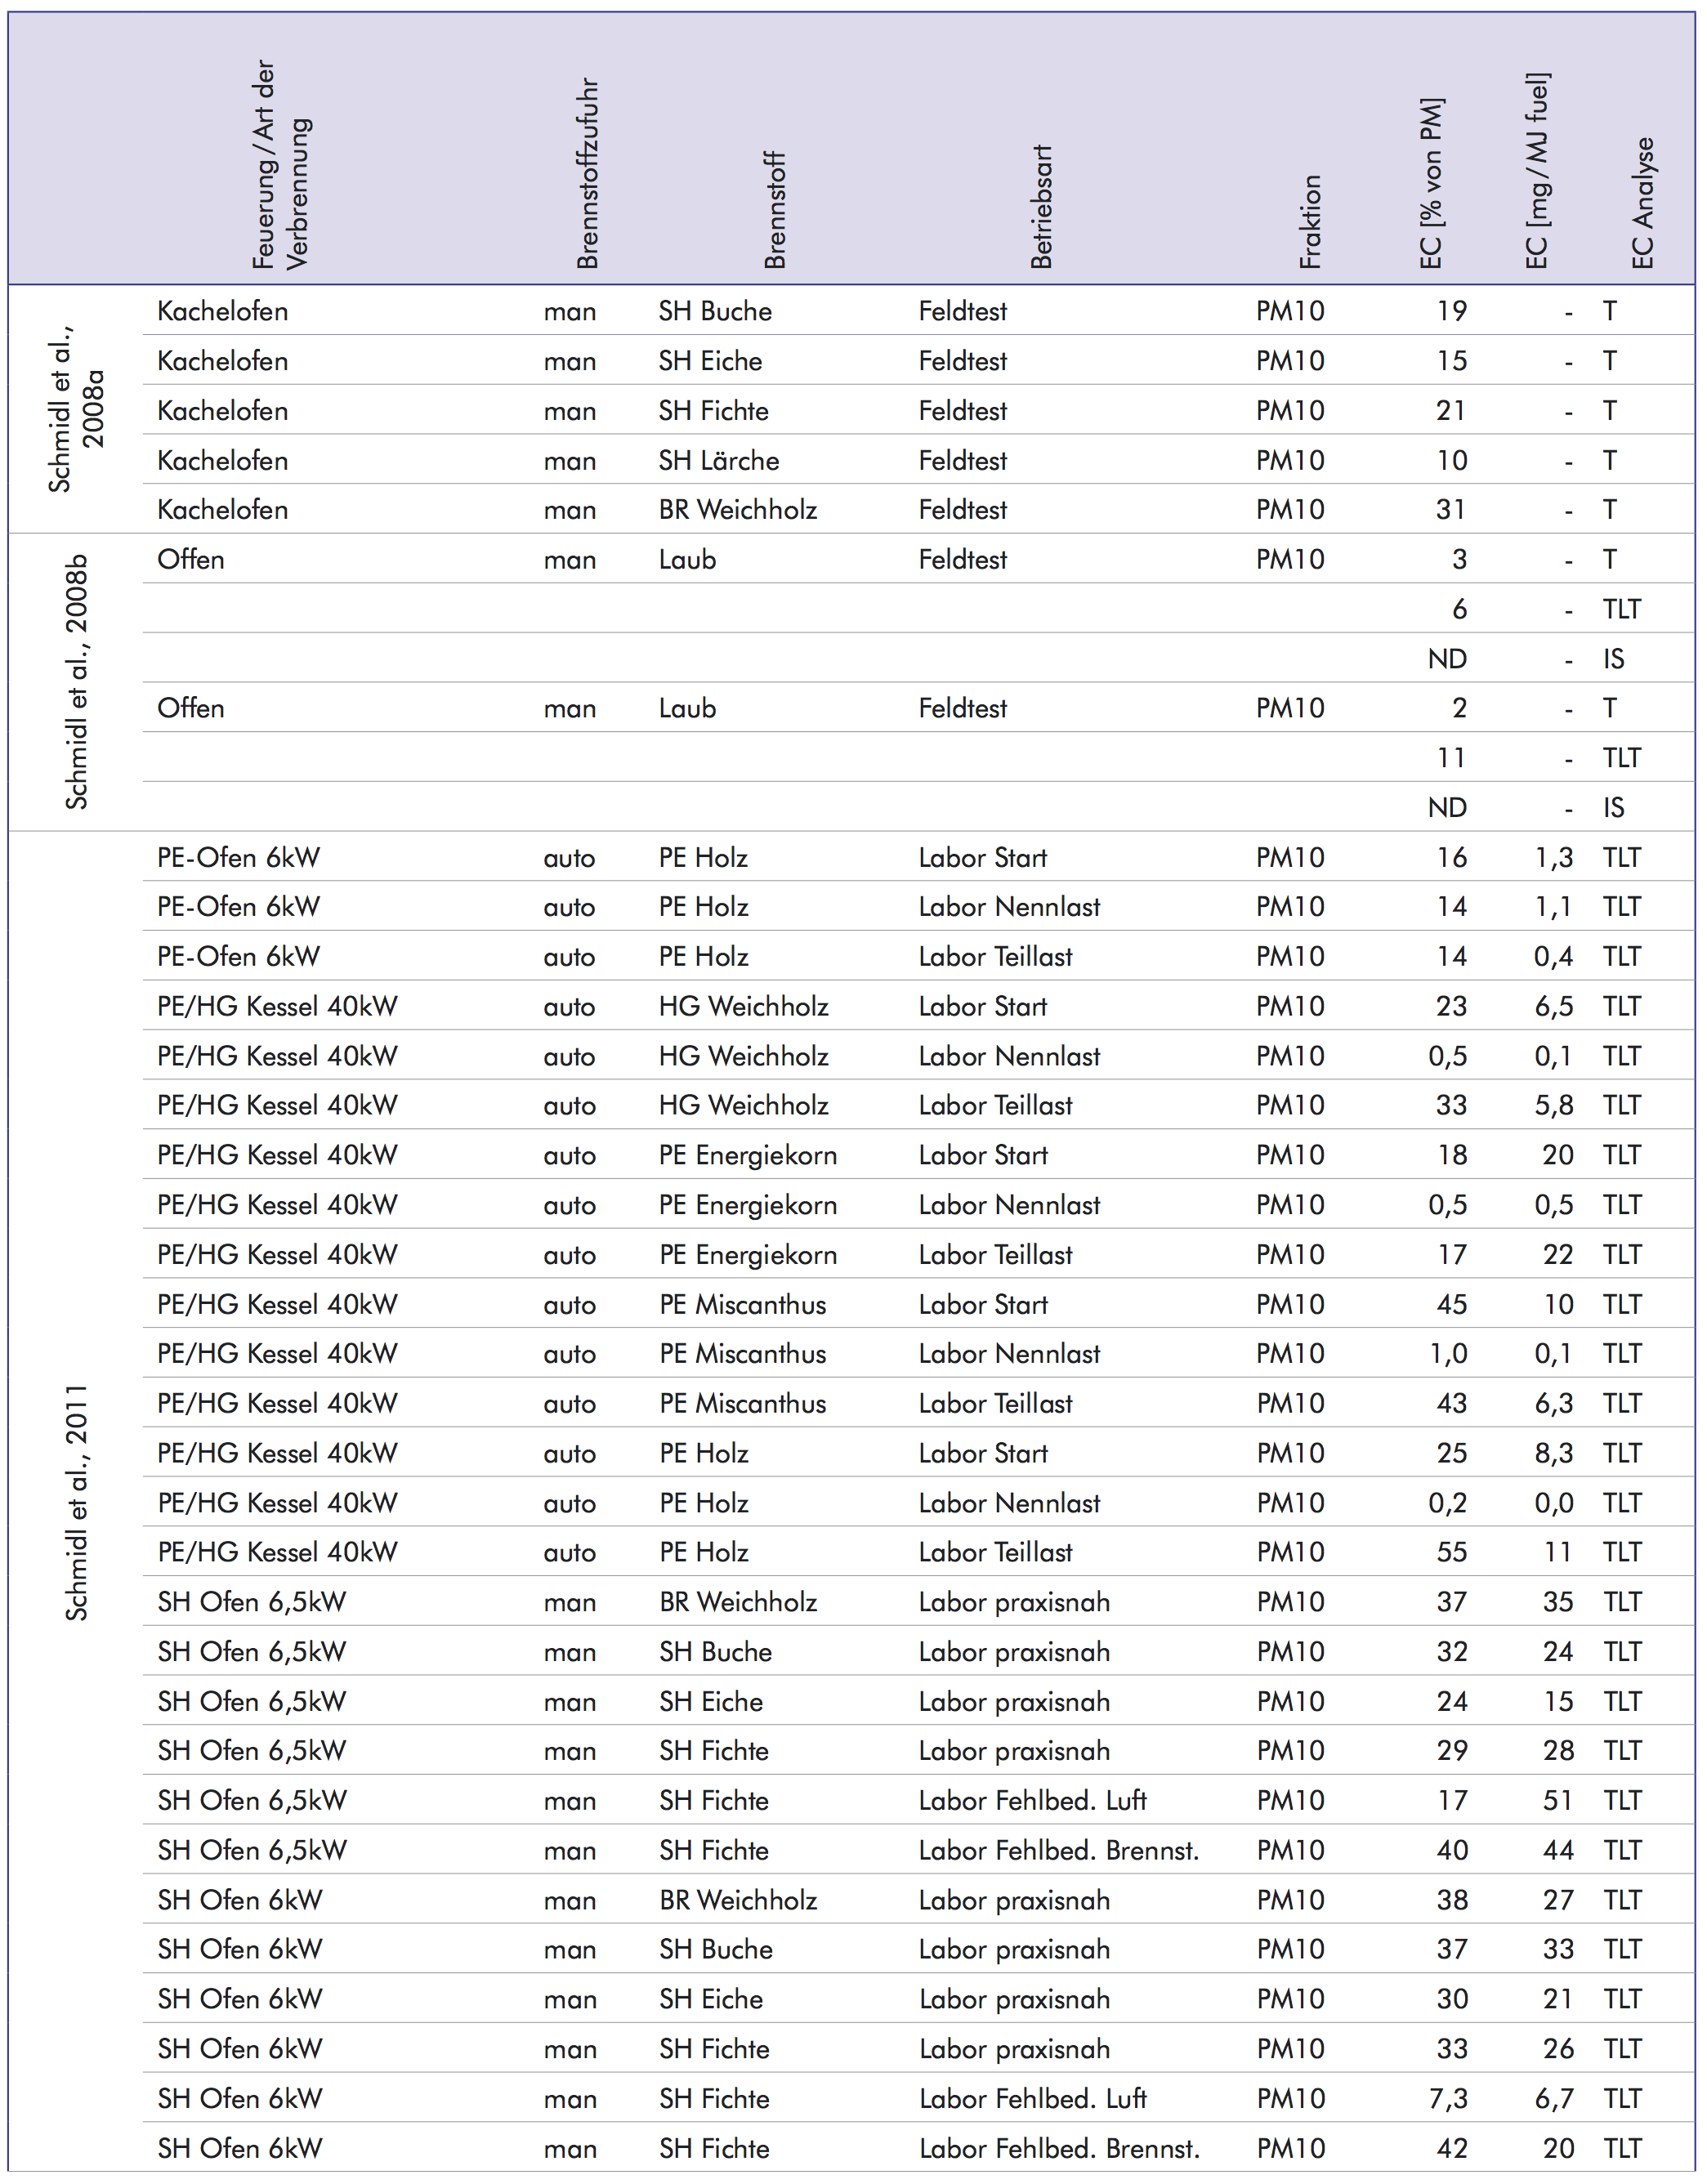Viewport: 1707px width, 2184px height.
Task: Click 'Labor Fehlbed. Brennst.' in SH Ofen 6,5kW row
Action: (1058, 1851)
